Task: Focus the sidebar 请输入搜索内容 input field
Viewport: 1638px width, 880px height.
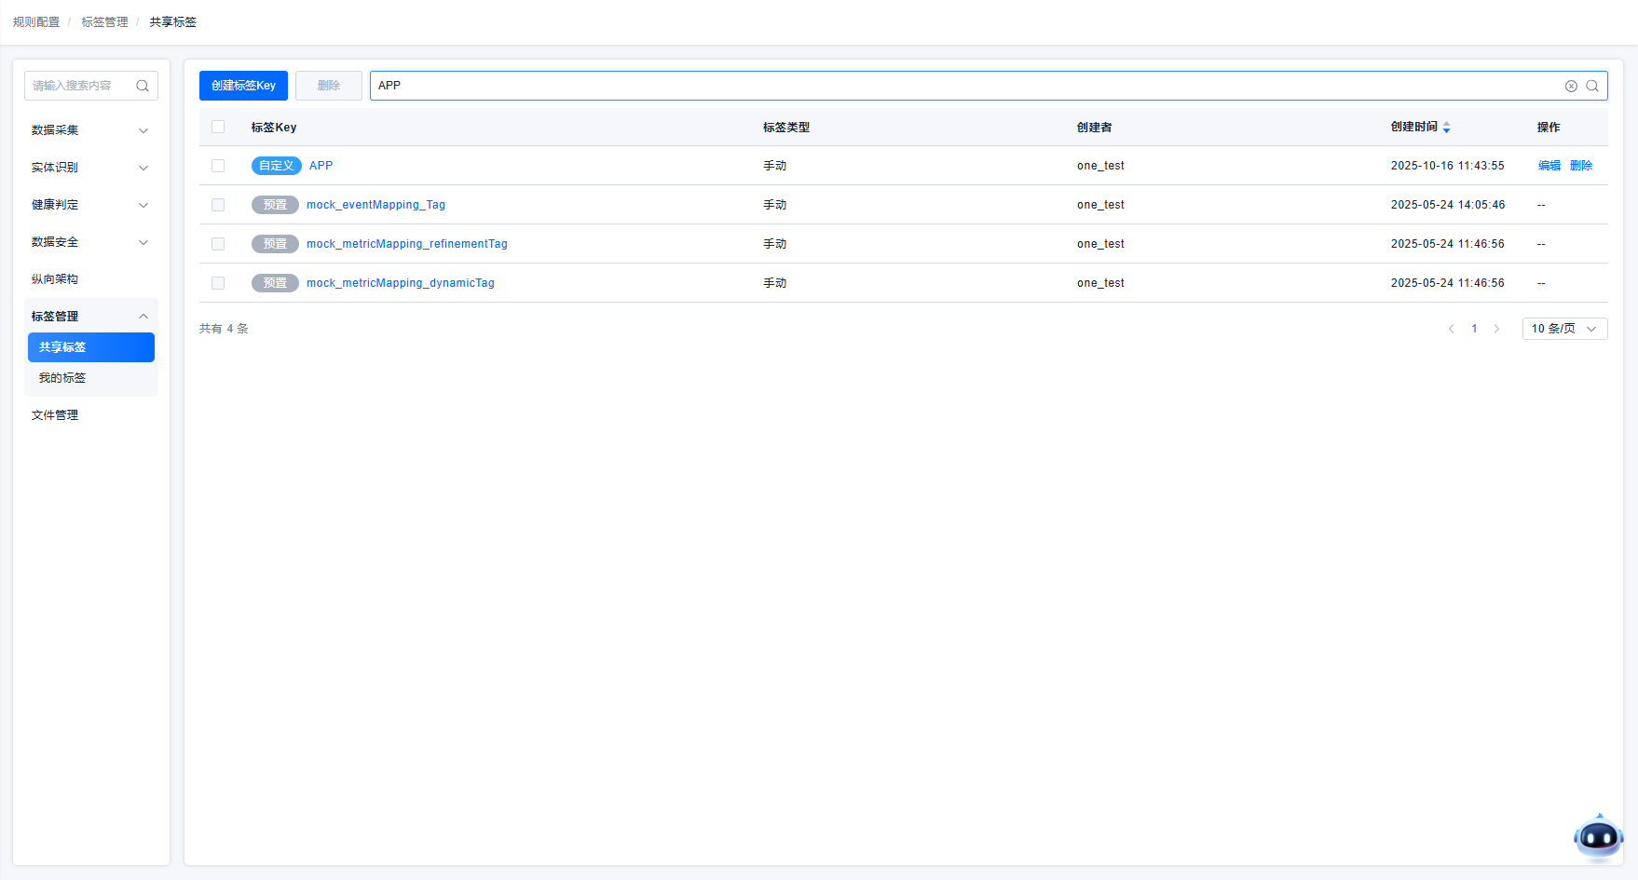Action: (79, 86)
